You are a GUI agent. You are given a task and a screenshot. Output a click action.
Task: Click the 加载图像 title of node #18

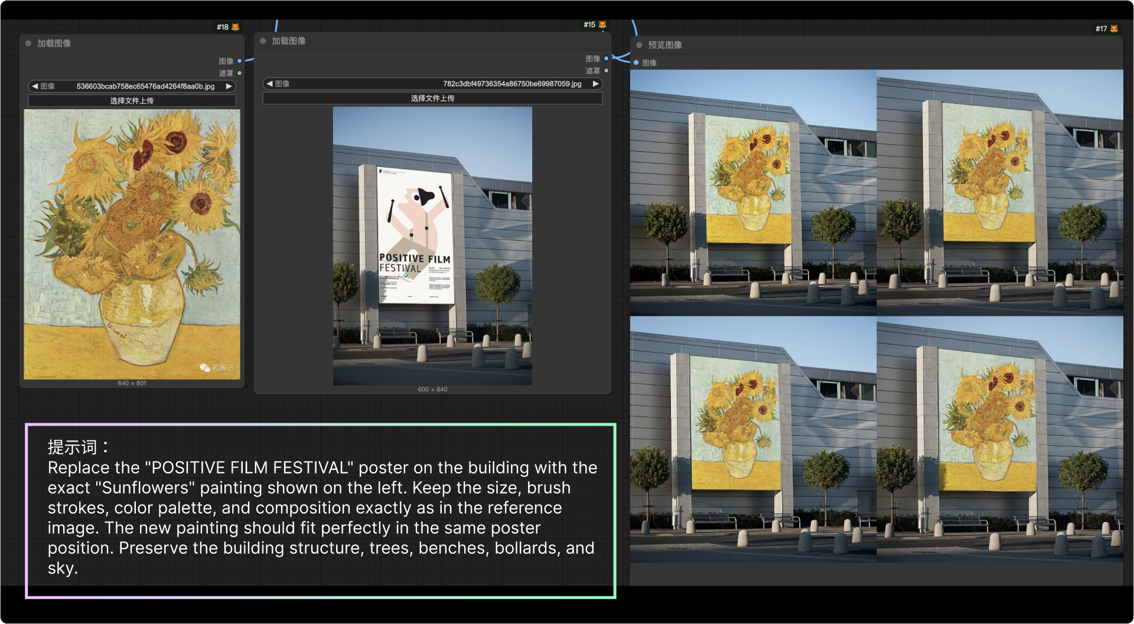pyautogui.click(x=54, y=44)
